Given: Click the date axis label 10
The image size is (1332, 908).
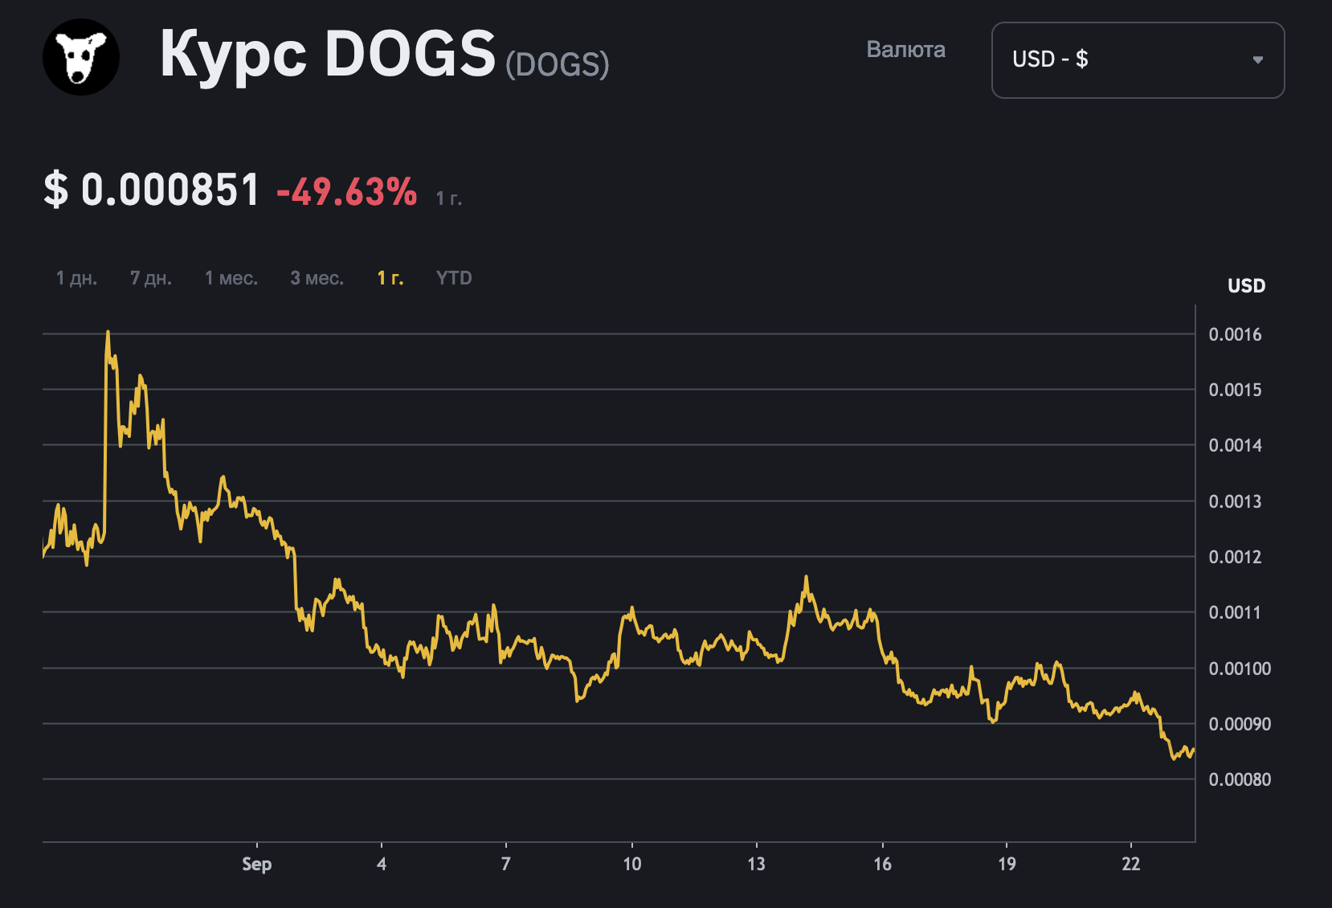Looking at the screenshot, I should pyautogui.click(x=632, y=864).
